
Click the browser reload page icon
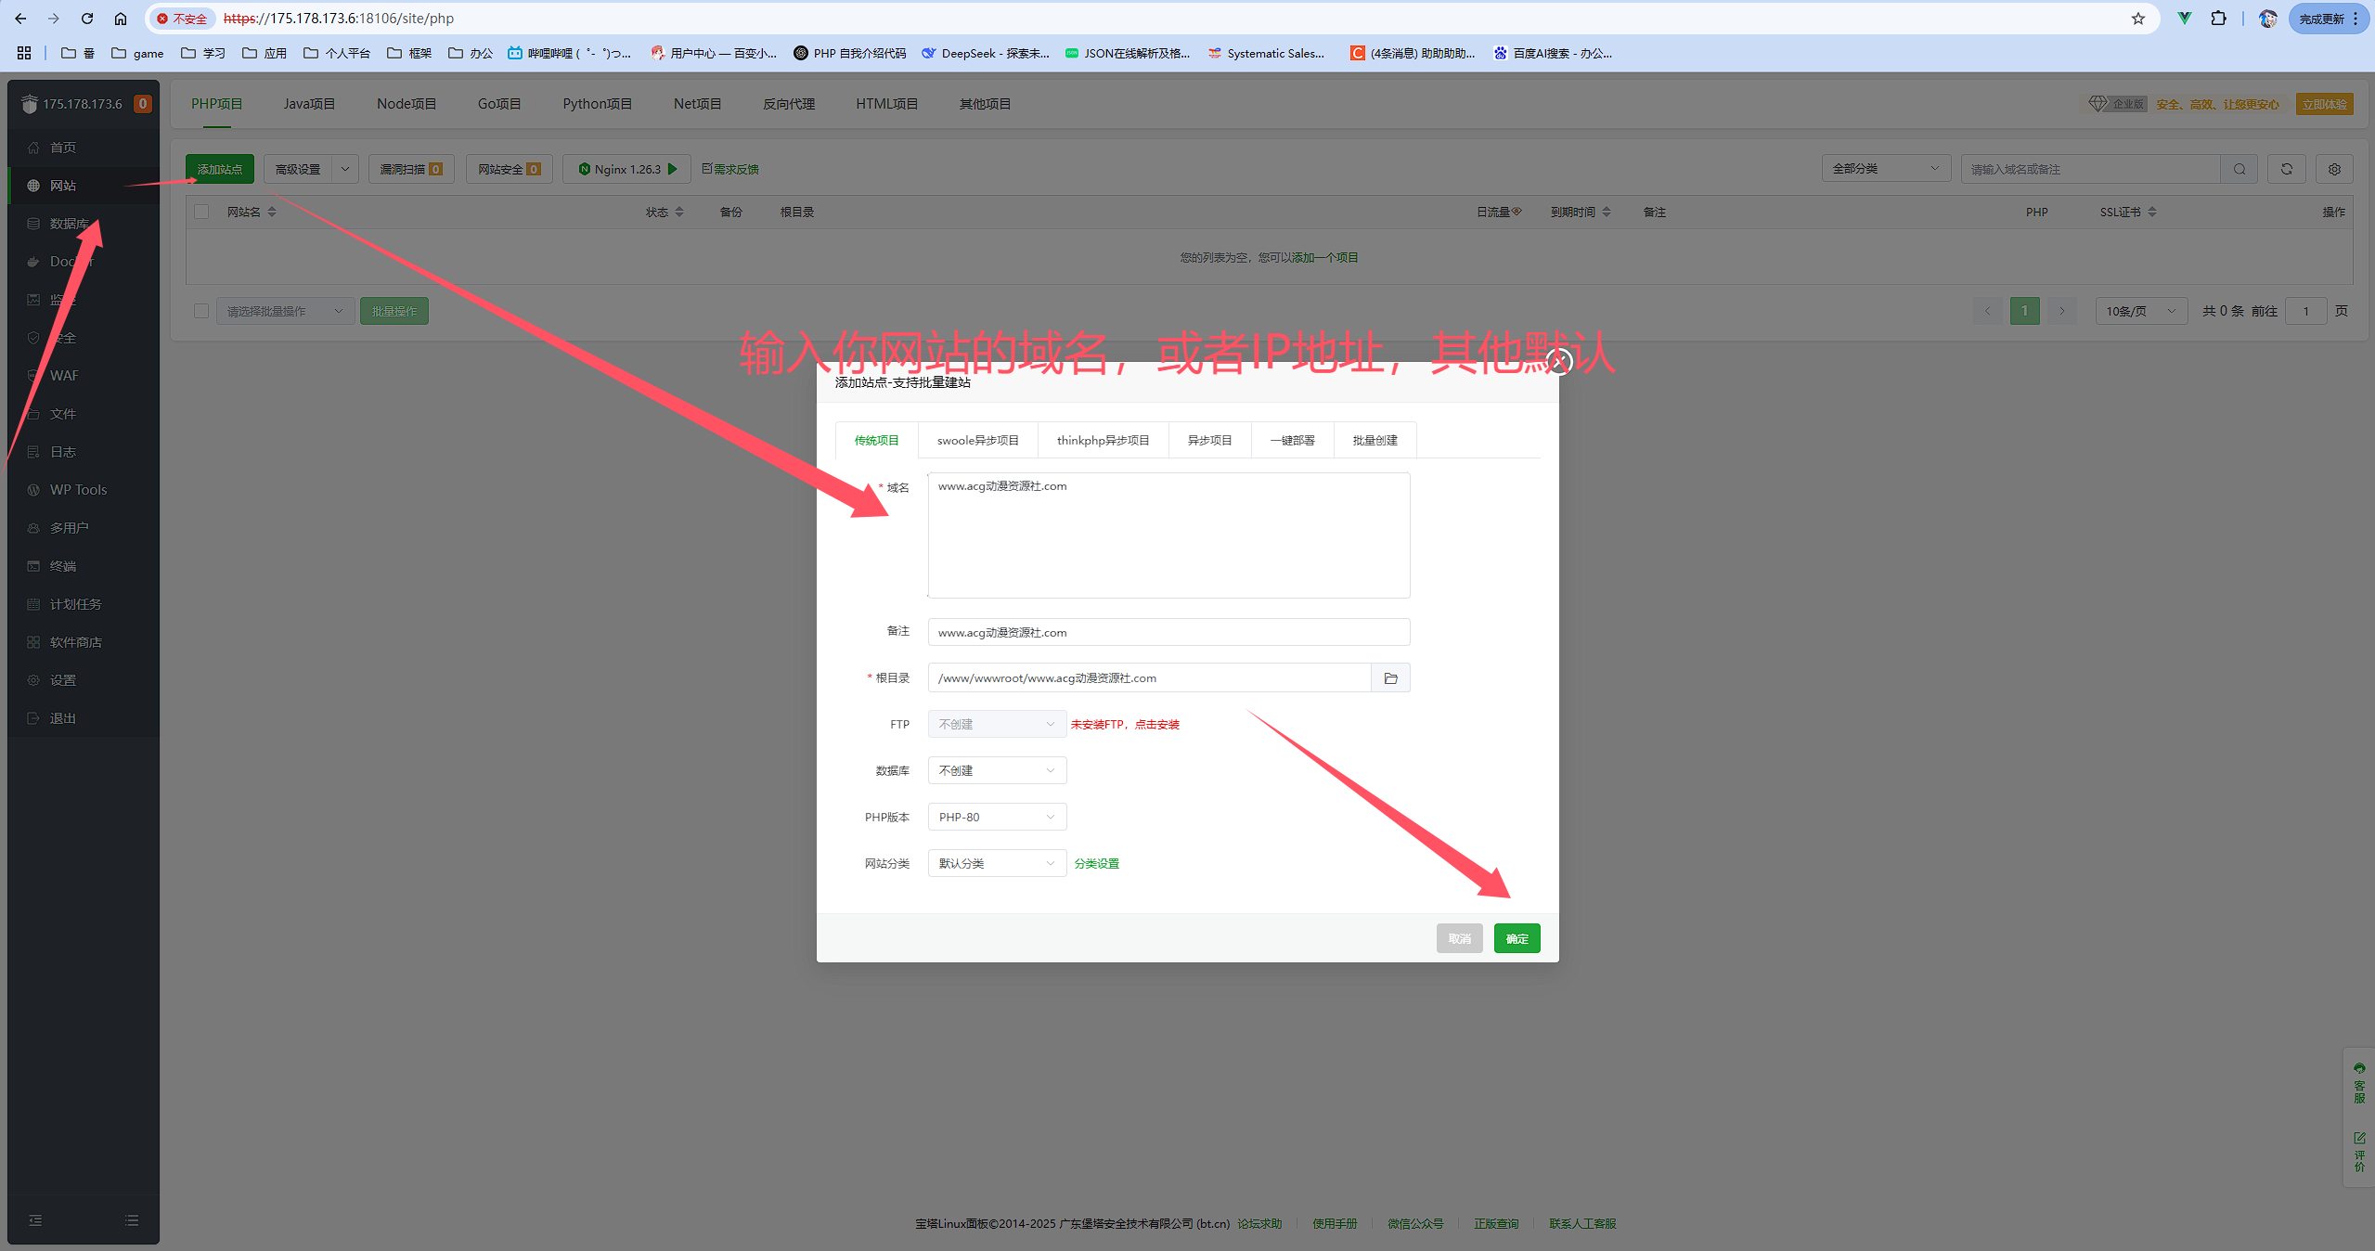tap(87, 19)
